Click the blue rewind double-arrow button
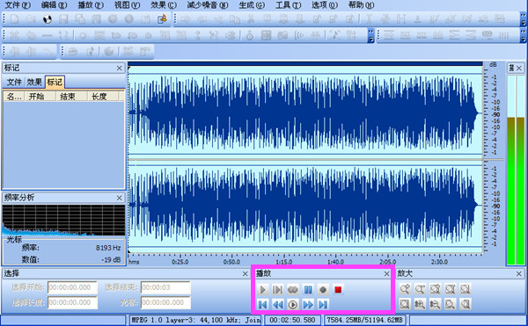This screenshot has width=528, height=326. click(x=278, y=305)
